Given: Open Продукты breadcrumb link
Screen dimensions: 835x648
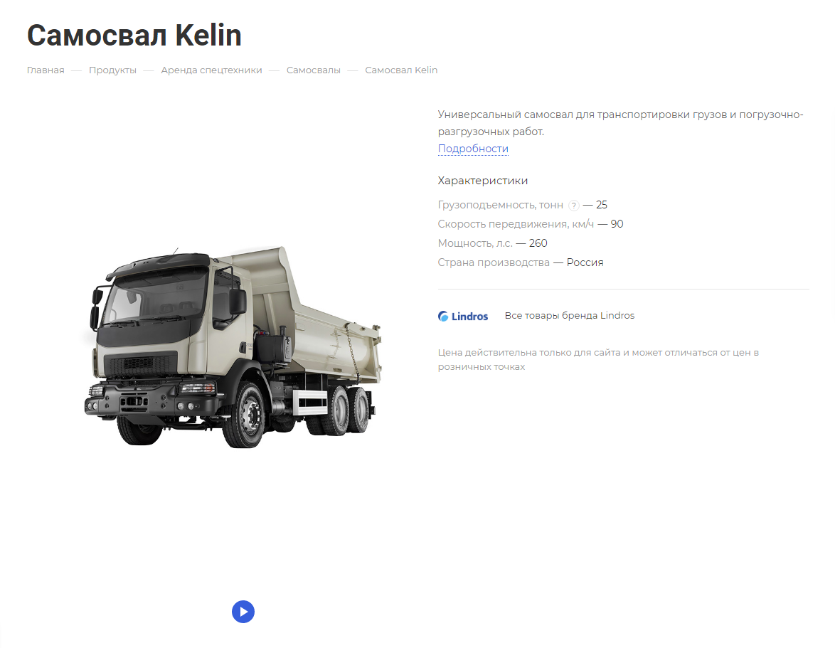Looking at the screenshot, I should (112, 70).
